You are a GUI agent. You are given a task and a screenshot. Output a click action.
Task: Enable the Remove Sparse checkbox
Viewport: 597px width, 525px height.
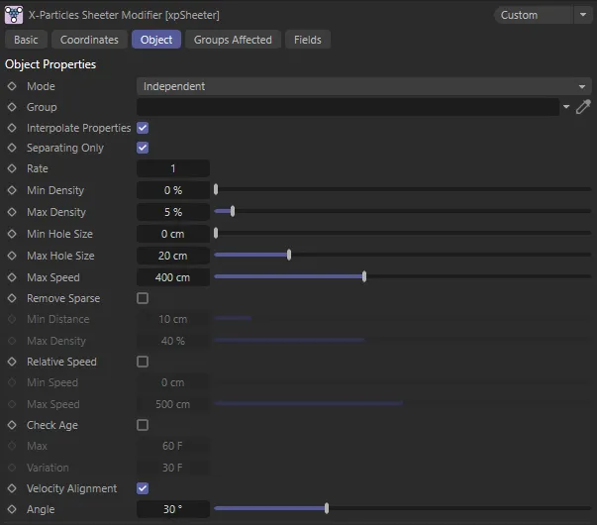(x=143, y=298)
